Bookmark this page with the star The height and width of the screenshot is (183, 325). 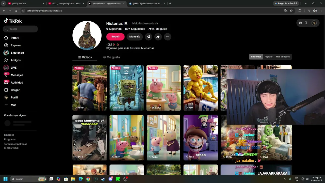coord(291,11)
